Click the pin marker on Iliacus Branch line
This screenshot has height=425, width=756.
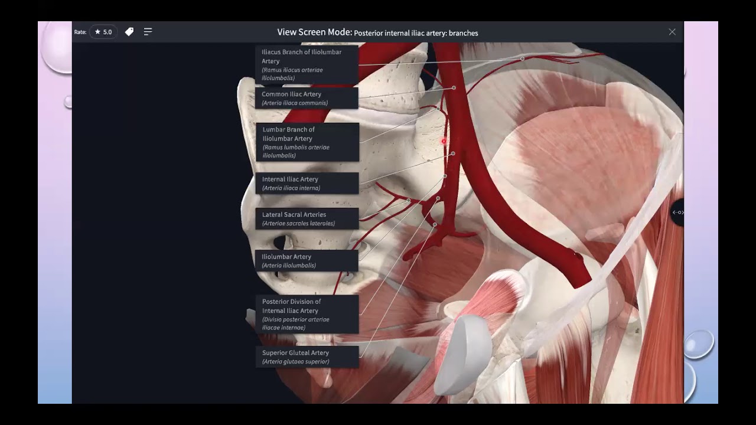click(522, 58)
